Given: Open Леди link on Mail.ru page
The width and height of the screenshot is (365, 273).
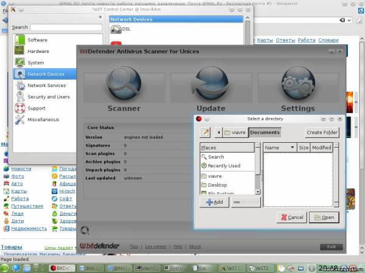Looking at the screenshot, I should pyautogui.click(x=18, y=213).
